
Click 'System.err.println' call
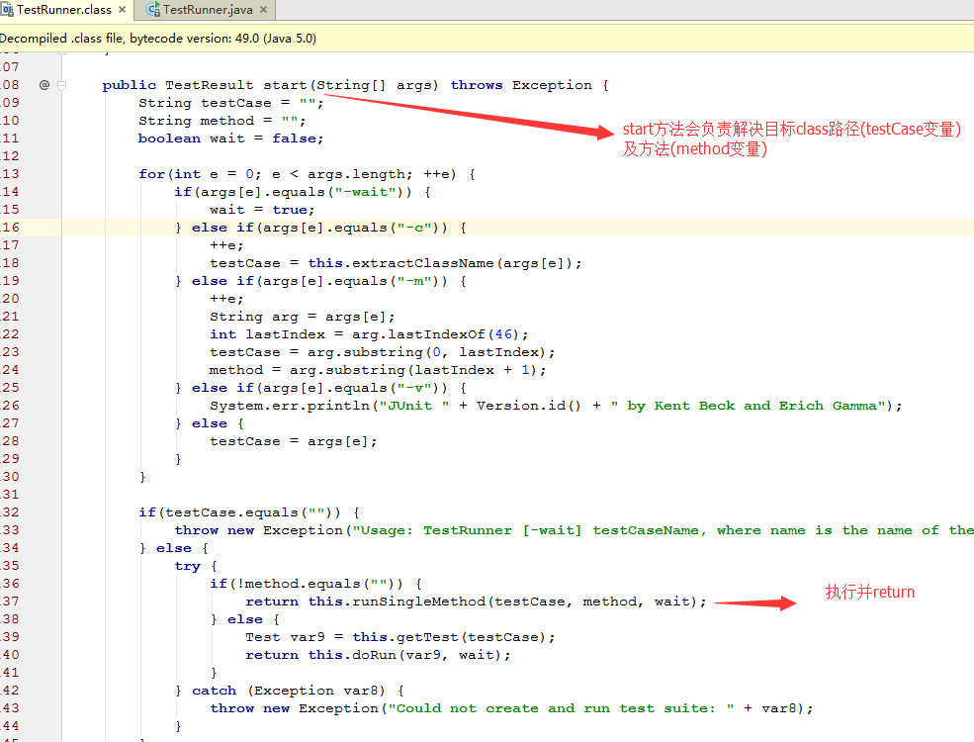point(290,406)
